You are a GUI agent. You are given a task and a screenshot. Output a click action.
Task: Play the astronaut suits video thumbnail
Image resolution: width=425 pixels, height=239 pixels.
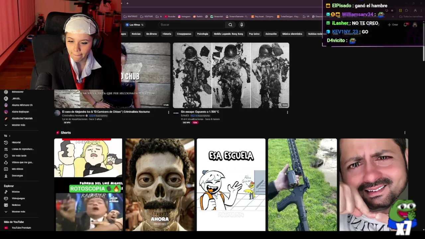(231, 75)
